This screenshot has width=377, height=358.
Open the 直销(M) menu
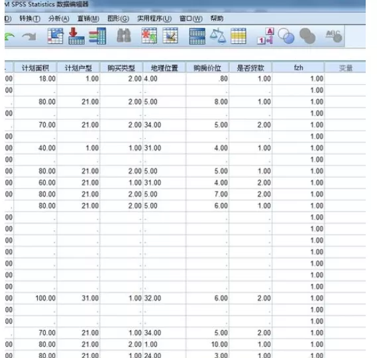[x=88, y=19]
